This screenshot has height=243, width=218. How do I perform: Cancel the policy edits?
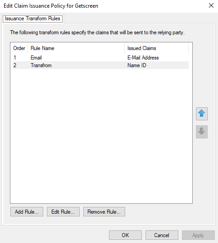click(x=162, y=235)
